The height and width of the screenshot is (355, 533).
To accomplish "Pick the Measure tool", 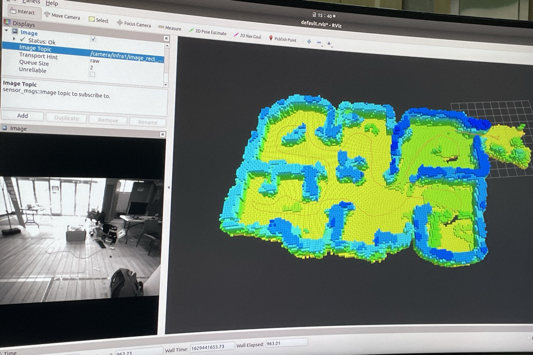I will [170, 28].
